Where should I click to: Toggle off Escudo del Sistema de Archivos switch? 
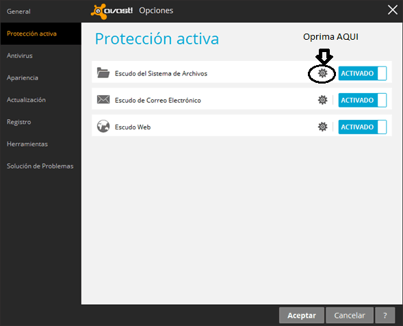[363, 73]
